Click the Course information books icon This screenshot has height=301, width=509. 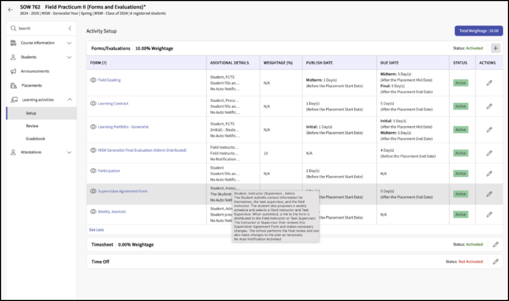pos(13,43)
